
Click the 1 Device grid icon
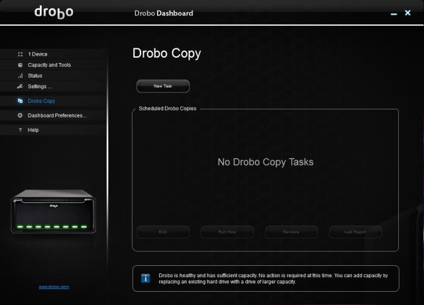tap(20, 54)
